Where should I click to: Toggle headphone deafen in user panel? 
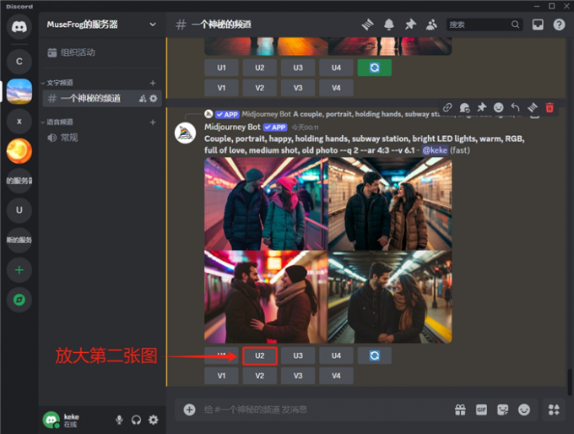[x=136, y=420]
